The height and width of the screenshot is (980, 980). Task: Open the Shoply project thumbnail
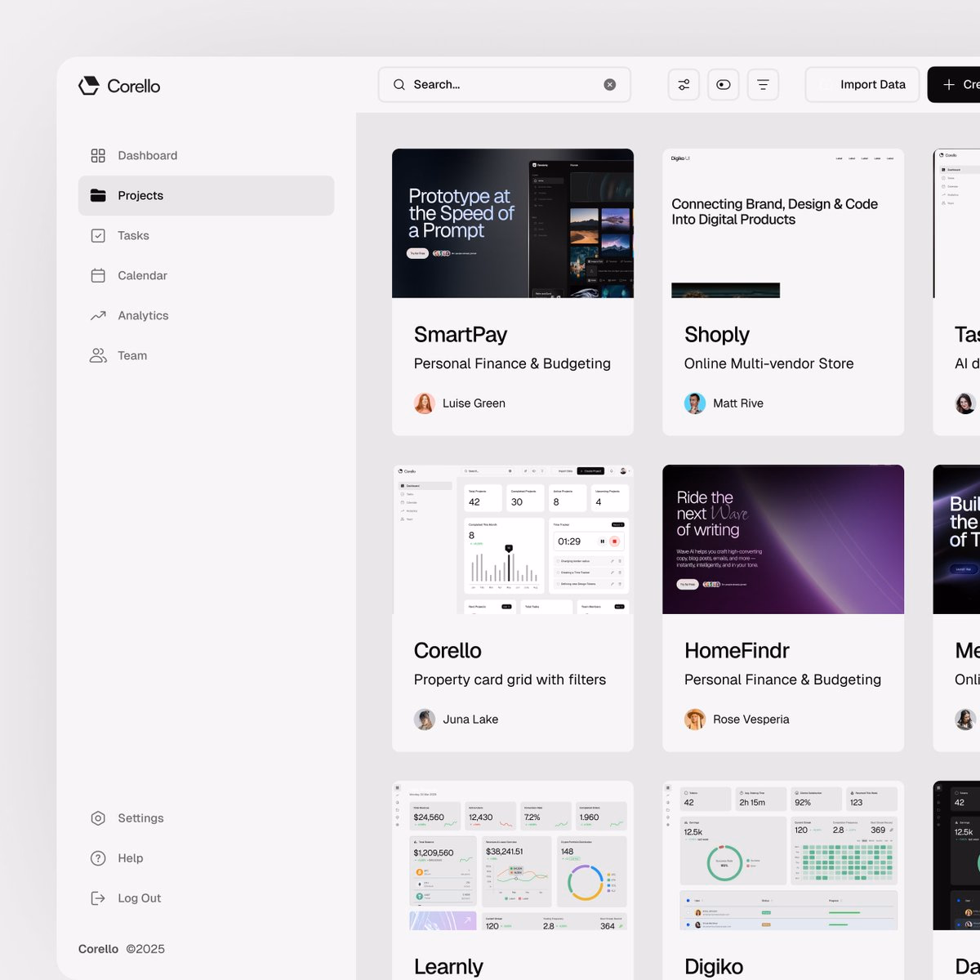coord(783,223)
